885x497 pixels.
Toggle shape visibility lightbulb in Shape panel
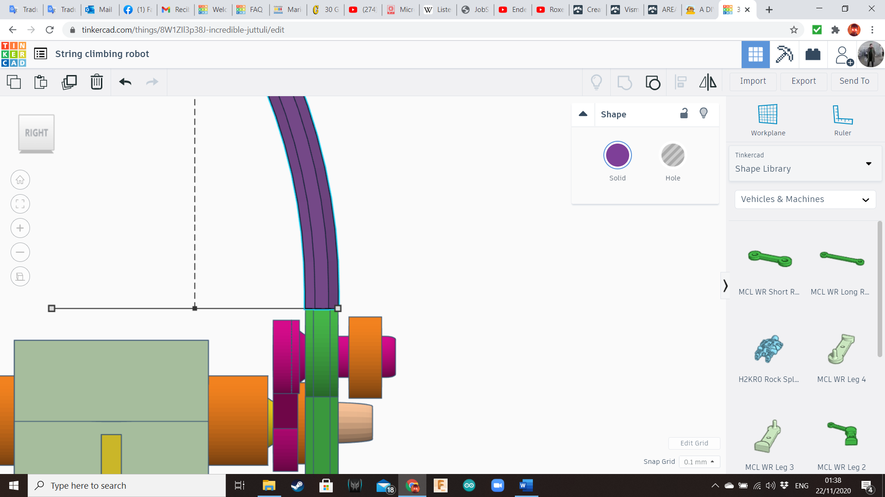(x=703, y=114)
